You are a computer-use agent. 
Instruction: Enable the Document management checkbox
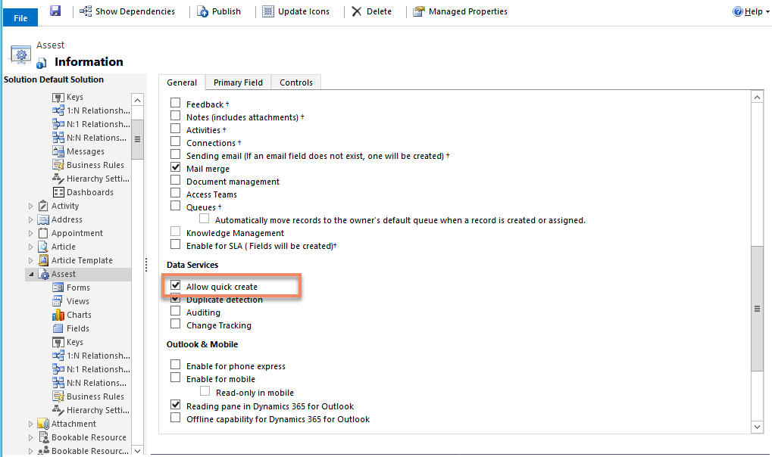(176, 182)
